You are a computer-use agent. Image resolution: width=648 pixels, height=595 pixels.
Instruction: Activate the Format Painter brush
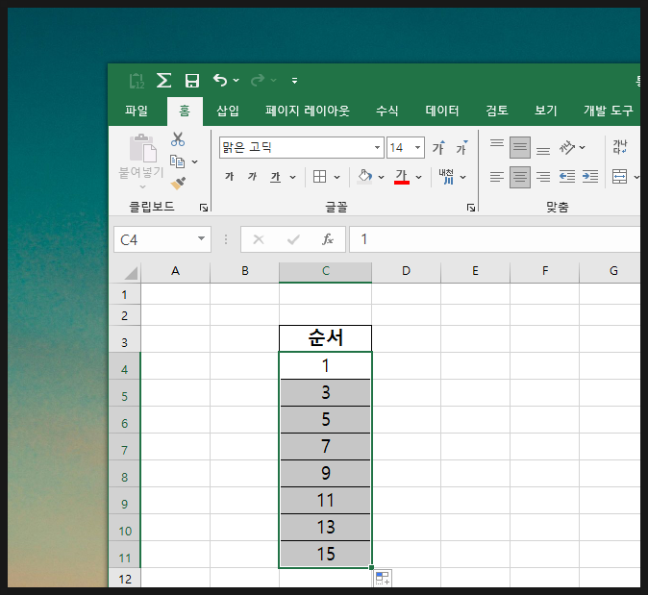pyautogui.click(x=178, y=183)
